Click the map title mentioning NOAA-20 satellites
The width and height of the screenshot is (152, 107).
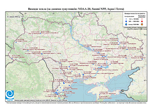[76, 9]
